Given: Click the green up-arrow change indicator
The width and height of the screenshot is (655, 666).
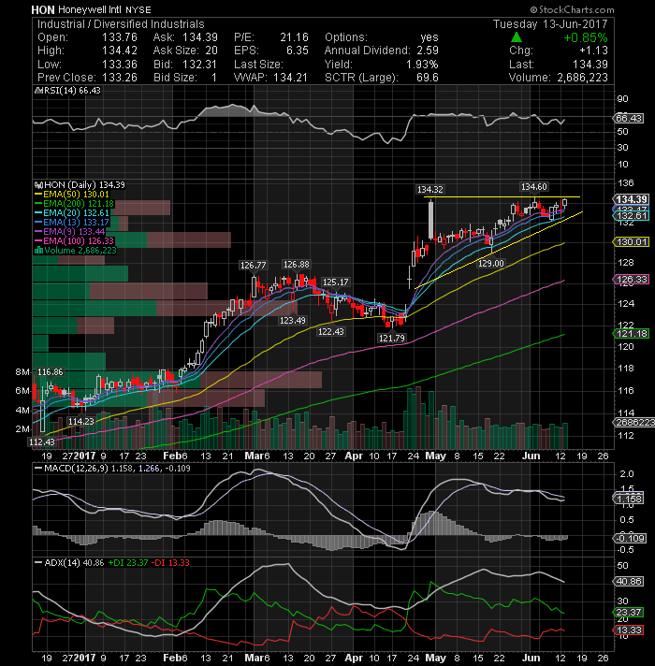Looking at the screenshot, I should click(517, 37).
